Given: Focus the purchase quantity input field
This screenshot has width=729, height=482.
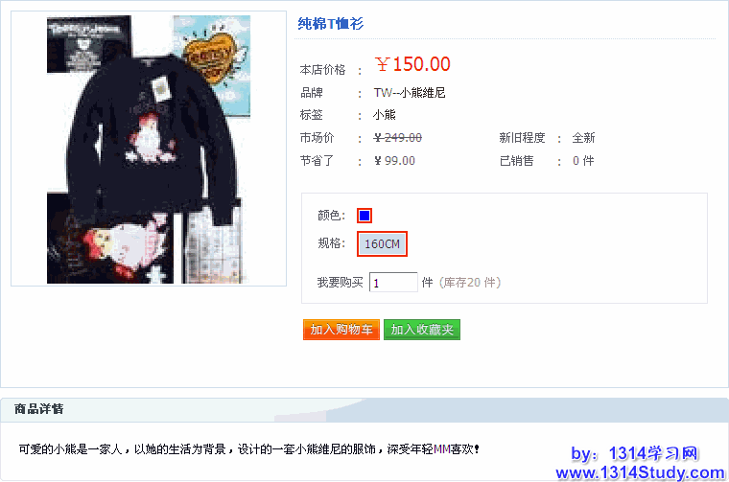Looking at the screenshot, I should pos(393,283).
